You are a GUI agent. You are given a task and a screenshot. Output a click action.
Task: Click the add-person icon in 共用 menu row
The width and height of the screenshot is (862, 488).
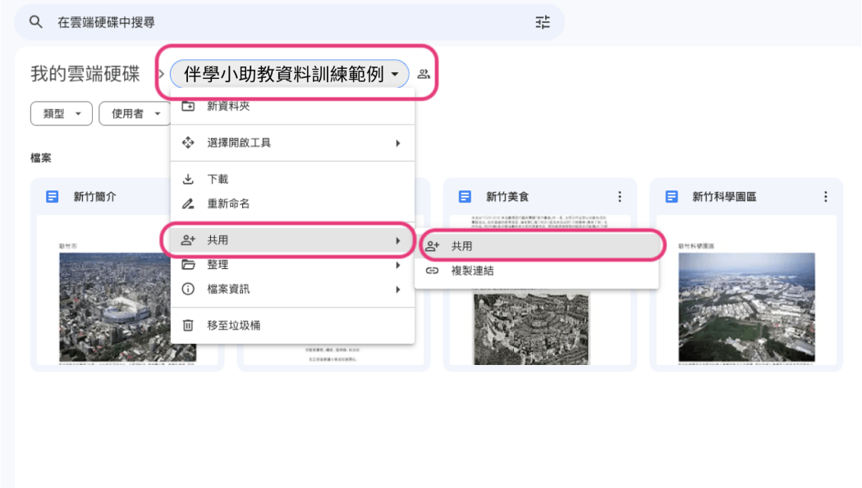pyautogui.click(x=188, y=239)
